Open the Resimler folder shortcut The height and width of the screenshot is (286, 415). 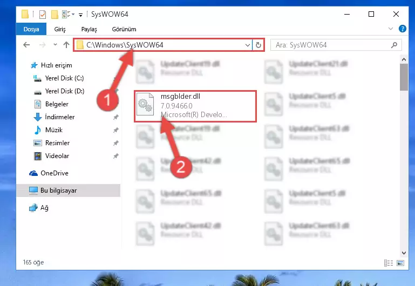pyautogui.click(x=57, y=143)
